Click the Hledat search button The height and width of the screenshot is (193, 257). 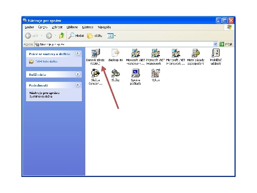[76, 36]
